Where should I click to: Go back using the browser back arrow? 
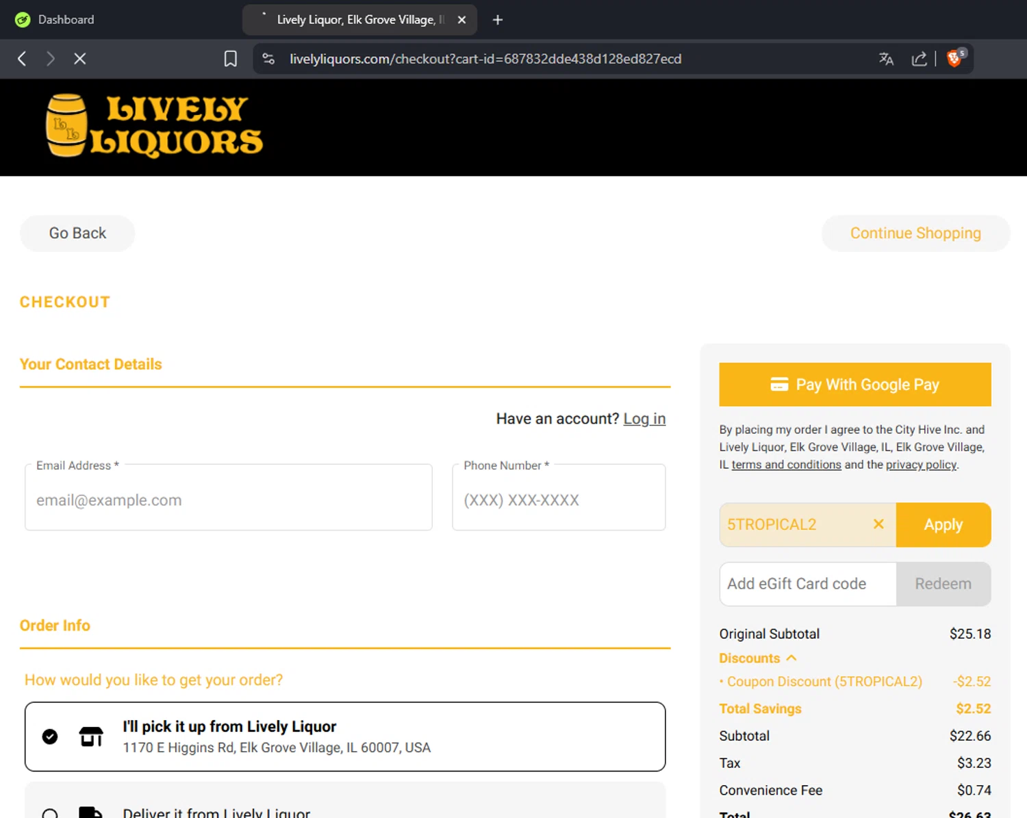pyautogui.click(x=22, y=59)
